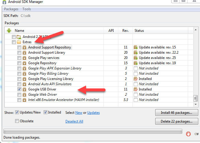Click the scrollbar down arrow
This screenshot has width=200, height=143.
[x=196, y=104]
